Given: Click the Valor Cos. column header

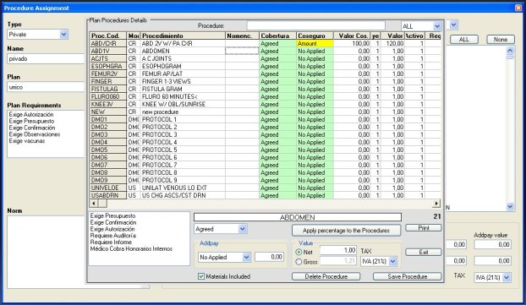Looking at the screenshot, I should [x=352, y=35].
